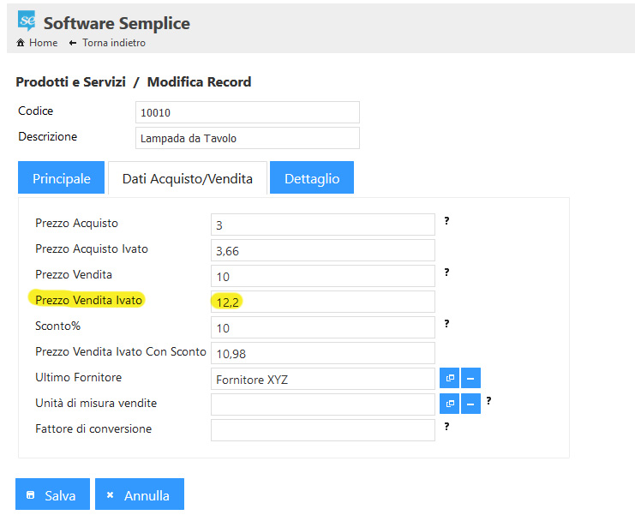Click the Prezzo Vendita Ivato field

(x=322, y=302)
